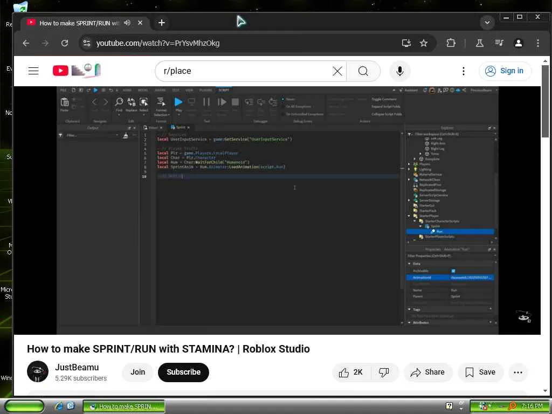The image size is (552, 414).
Task: Open the tab search chevron dropdown
Action: [x=487, y=23]
